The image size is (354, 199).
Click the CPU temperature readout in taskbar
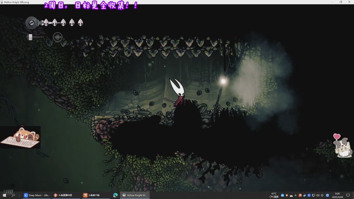click(x=274, y=195)
